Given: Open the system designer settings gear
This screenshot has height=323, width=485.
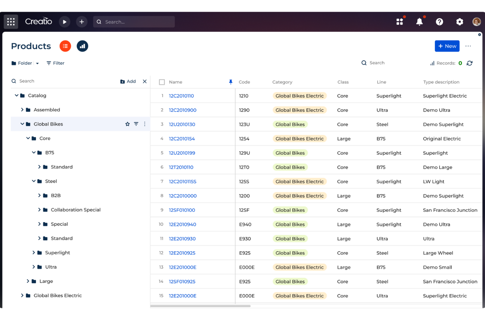Looking at the screenshot, I should click(x=459, y=22).
